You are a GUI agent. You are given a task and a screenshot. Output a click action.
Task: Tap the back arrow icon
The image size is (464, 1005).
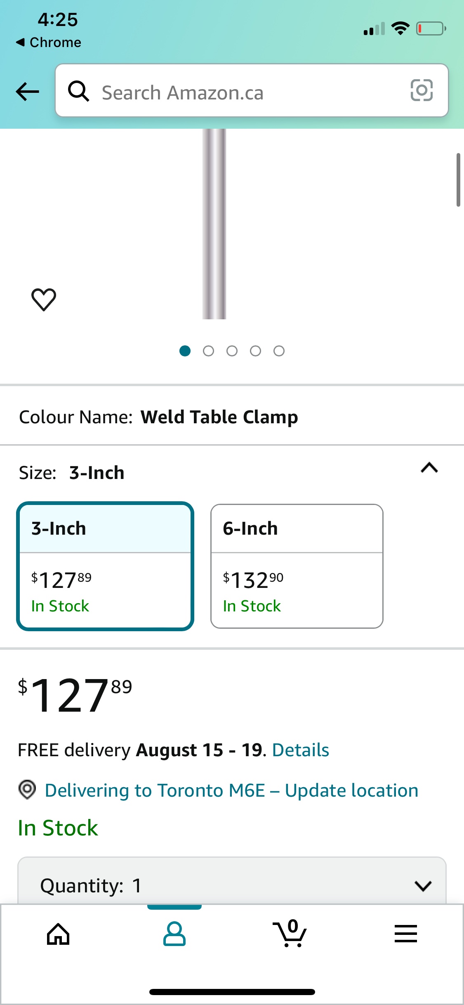(27, 91)
